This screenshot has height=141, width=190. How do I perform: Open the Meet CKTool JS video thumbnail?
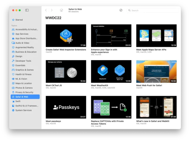(x=66, y=72)
